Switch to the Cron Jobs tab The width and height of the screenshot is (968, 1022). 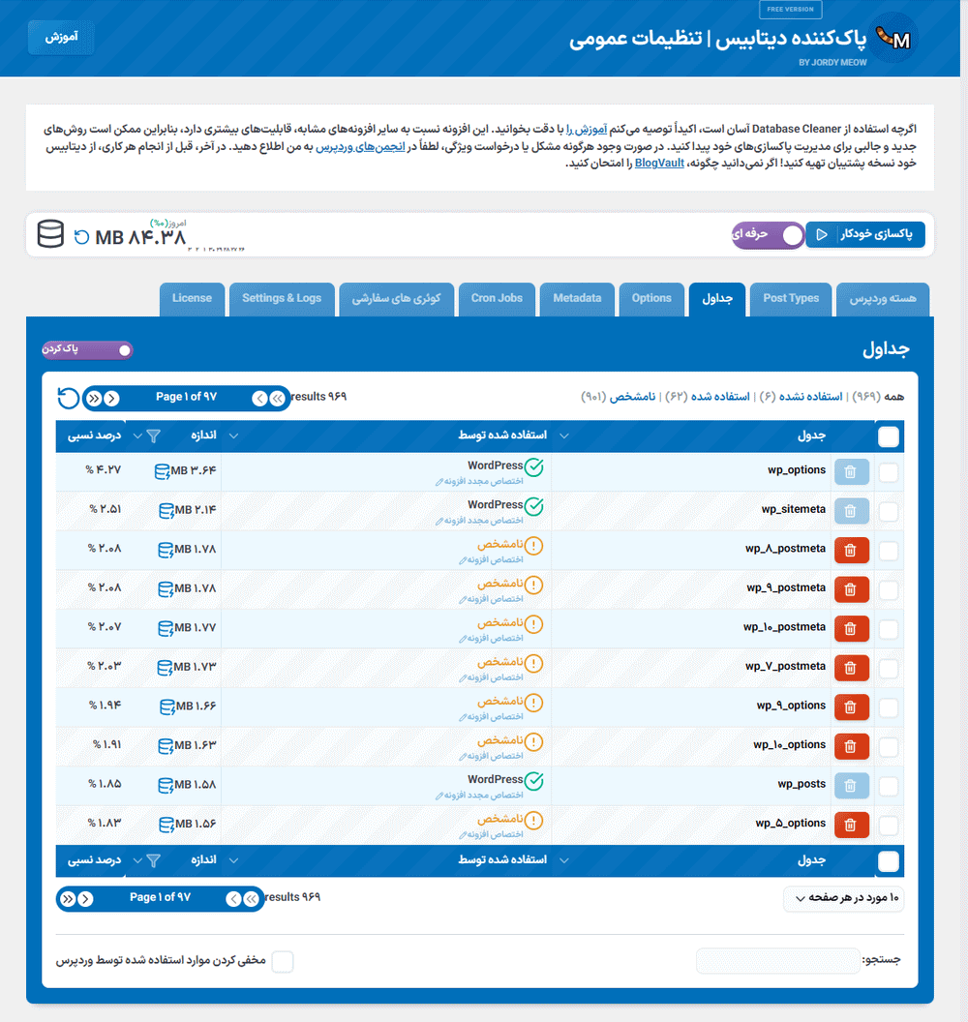pos(497,298)
